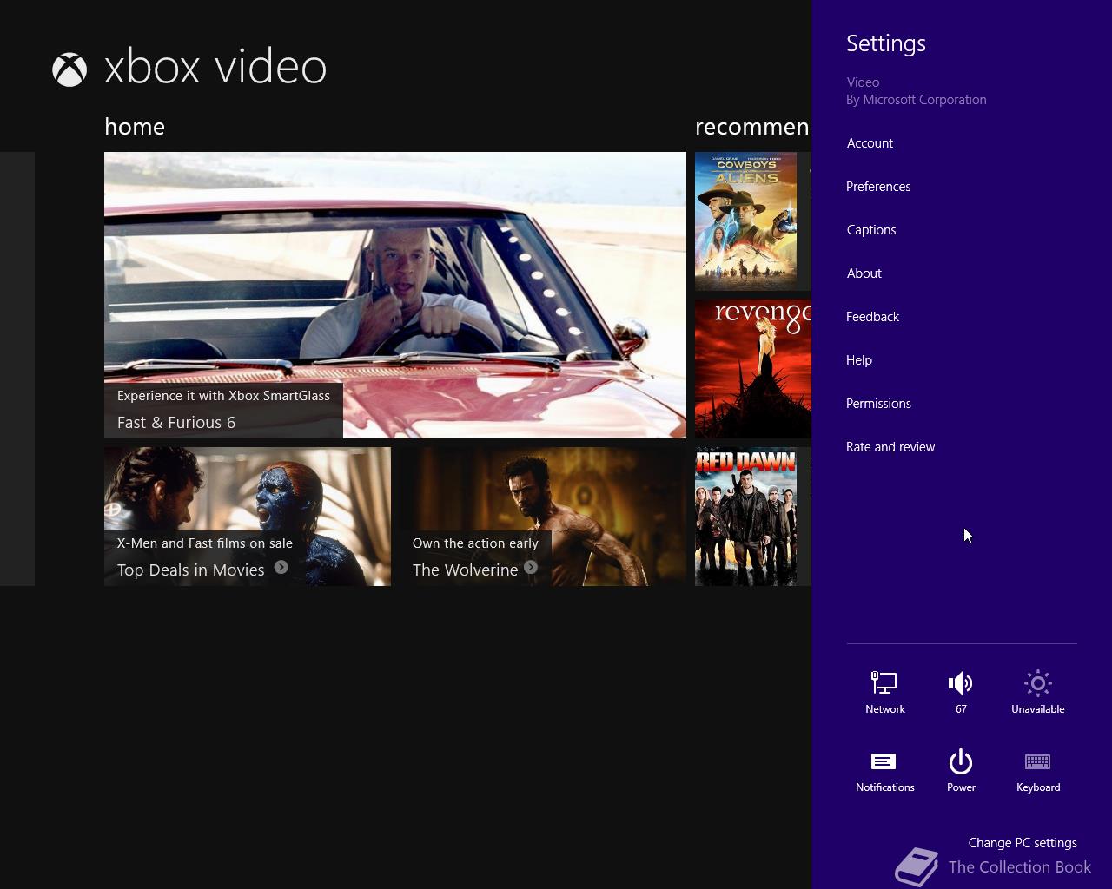Click the Settings pane title

click(x=886, y=43)
